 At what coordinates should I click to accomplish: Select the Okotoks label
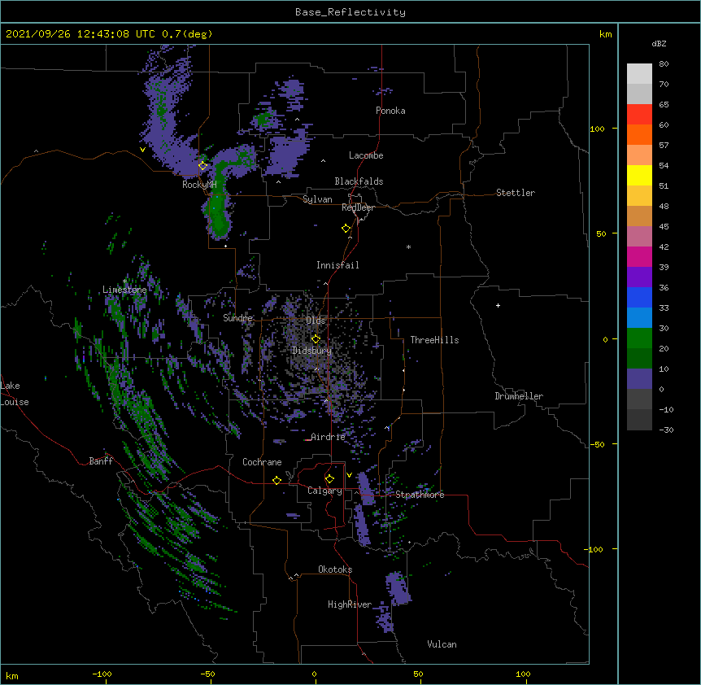point(335,569)
